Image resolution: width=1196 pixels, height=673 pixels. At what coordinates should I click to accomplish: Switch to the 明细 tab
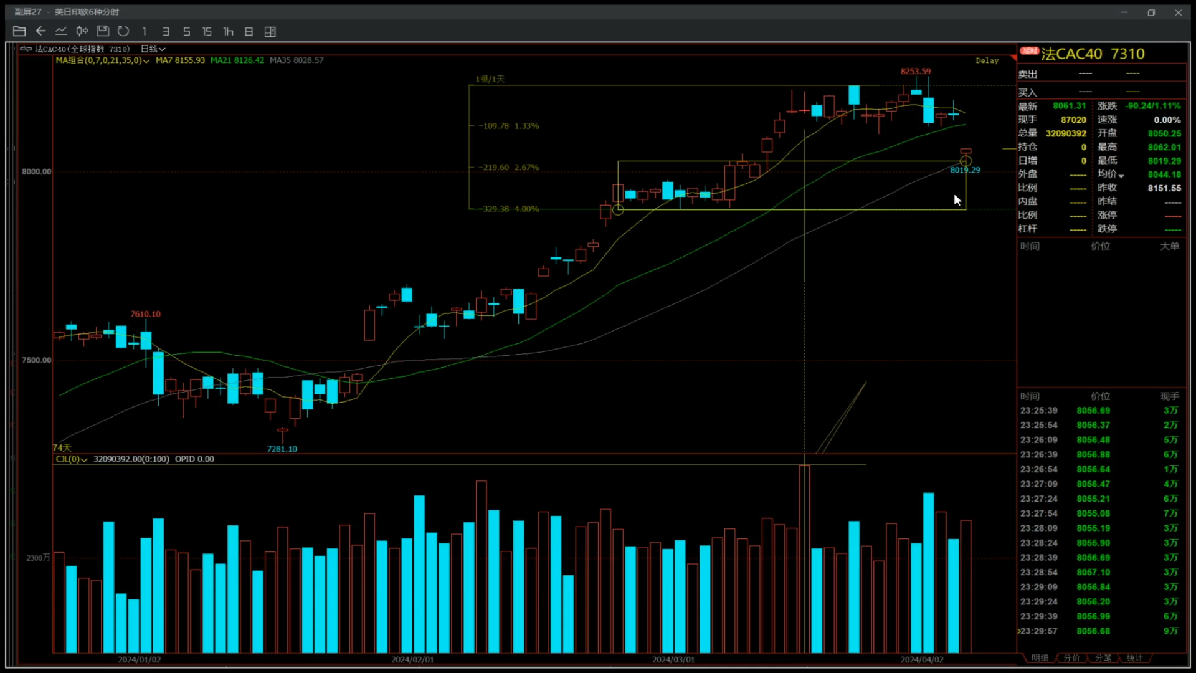pos(1040,658)
